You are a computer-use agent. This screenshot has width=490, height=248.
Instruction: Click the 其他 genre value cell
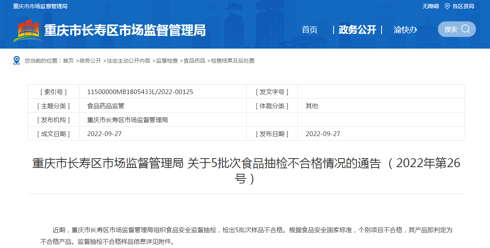[381, 106]
